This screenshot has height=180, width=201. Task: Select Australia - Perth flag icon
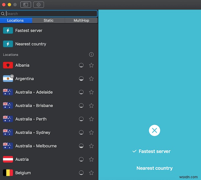pyautogui.click(x=8, y=119)
